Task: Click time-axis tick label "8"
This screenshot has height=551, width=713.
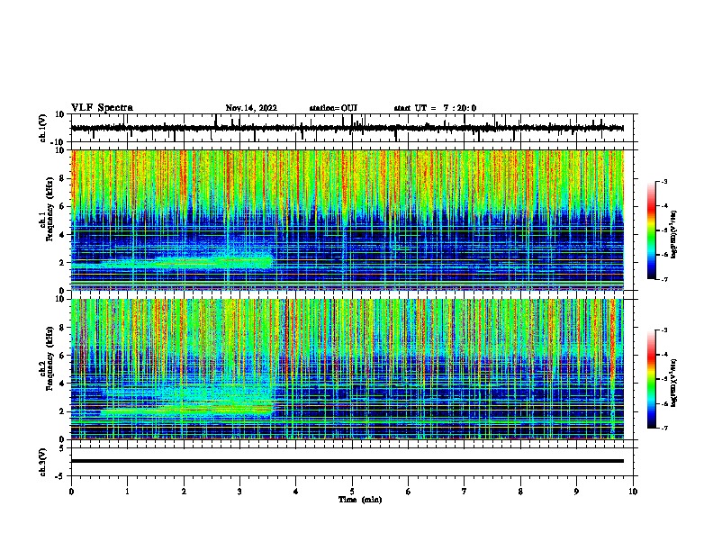Action: click(x=520, y=492)
